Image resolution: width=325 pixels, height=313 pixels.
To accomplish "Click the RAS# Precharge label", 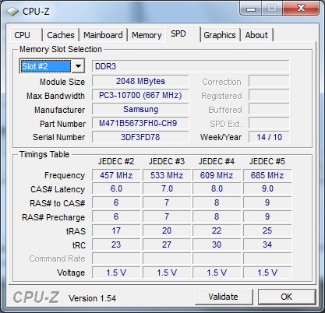I will [x=53, y=217].
